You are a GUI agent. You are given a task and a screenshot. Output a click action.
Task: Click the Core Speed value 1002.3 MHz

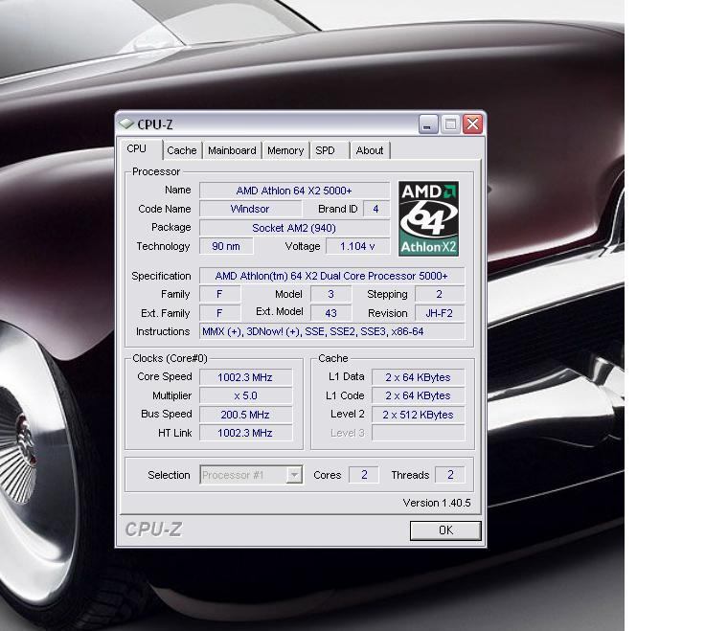245,377
